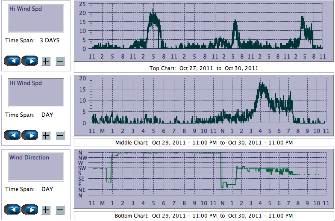Click the Bottom Chart date range caption
This screenshot has width=335, height=221.
point(204,216)
